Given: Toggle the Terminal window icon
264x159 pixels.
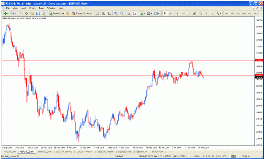Looking at the screenshot, I should click(38, 13).
